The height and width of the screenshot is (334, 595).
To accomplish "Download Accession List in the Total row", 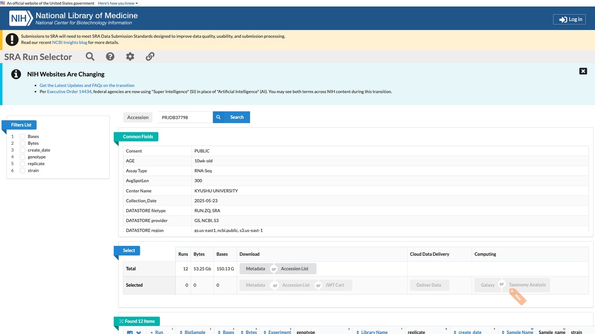I will [x=295, y=269].
